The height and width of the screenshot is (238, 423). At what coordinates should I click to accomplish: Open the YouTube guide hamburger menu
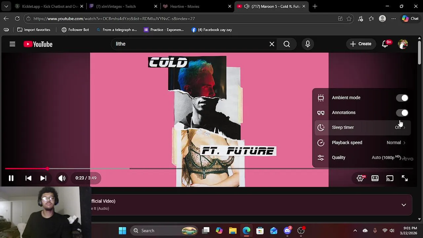pyautogui.click(x=12, y=44)
